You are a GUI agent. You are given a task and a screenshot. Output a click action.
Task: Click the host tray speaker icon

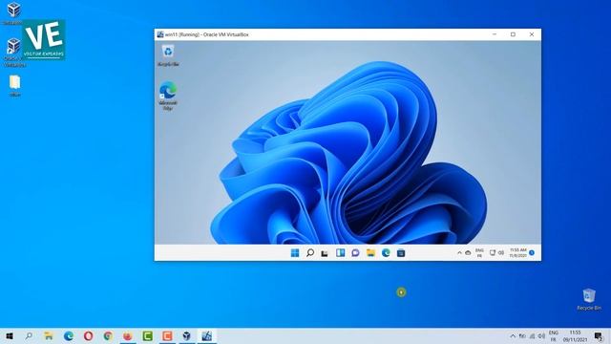pos(541,336)
